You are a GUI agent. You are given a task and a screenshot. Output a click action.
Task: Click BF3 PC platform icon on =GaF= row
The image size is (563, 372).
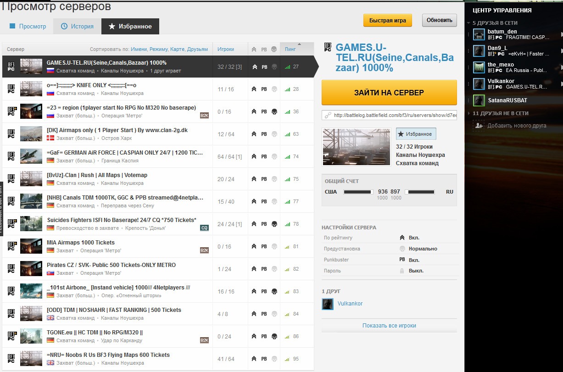click(x=11, y=156)
